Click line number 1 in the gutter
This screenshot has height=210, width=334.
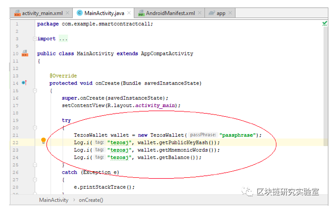[17, 24]
